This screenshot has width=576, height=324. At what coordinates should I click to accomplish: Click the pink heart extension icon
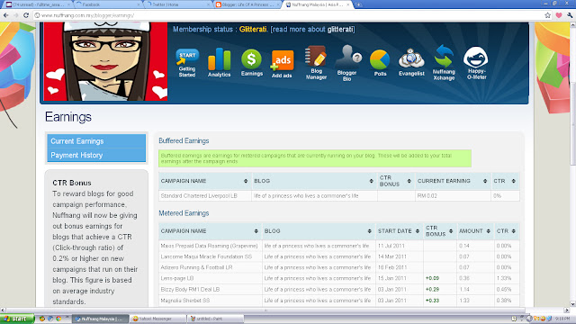(x=558, y=15)
